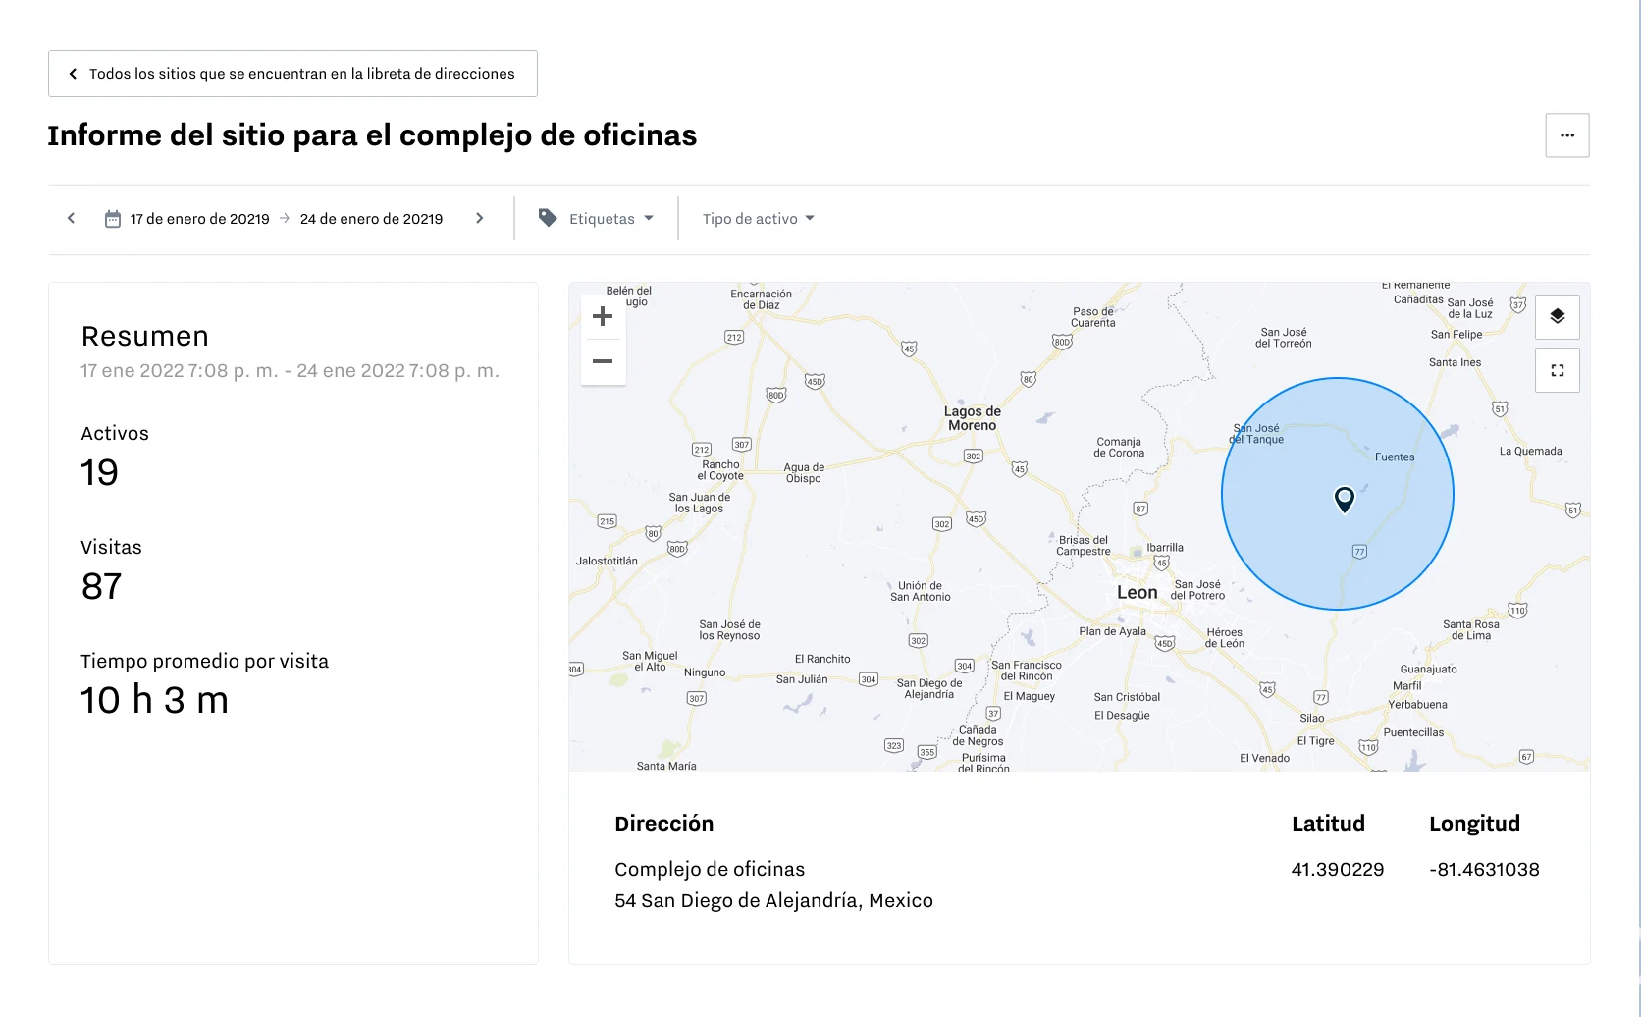The width and height of the screenshot is (1641, 1021).
Task: Click Lagos de Moreno map label
Action: (973, 418)
